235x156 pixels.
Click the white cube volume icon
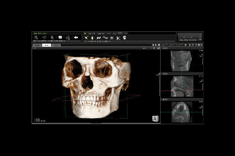(60, 37)
